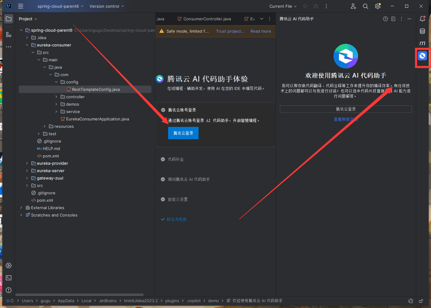
Task: Open help icon in AI assistant panel
Action: tap(385, 19)
